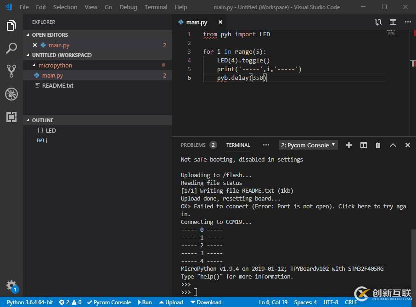Viewport: 416px width, 307px height.
Task: Split the editor using the layout icon
Action: [392, 22]
